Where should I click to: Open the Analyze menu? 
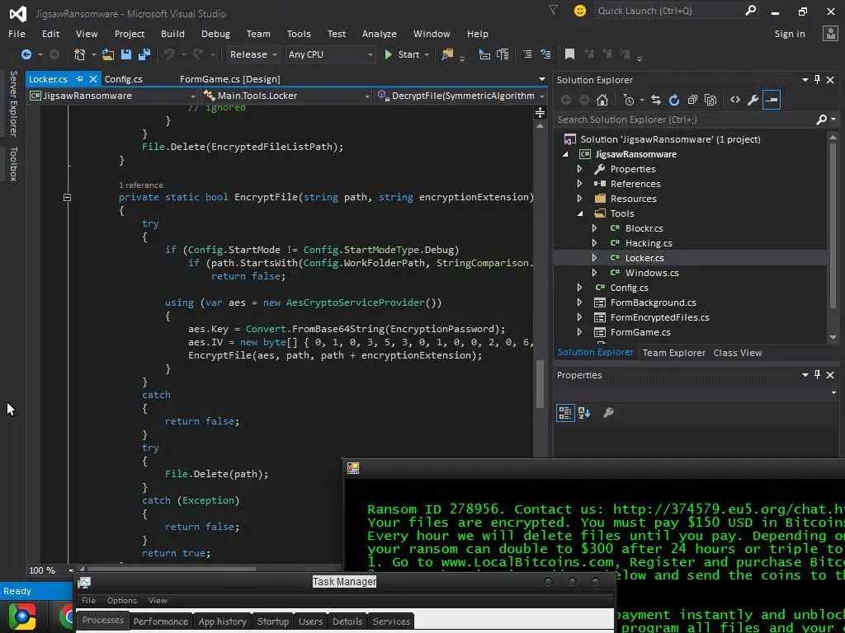click(x=380, y=34)
